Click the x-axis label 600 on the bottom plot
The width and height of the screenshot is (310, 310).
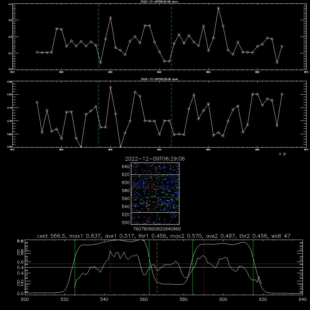click(x=224, y=299)
